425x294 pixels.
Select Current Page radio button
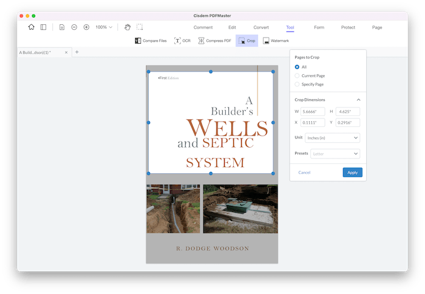point(297,76)
